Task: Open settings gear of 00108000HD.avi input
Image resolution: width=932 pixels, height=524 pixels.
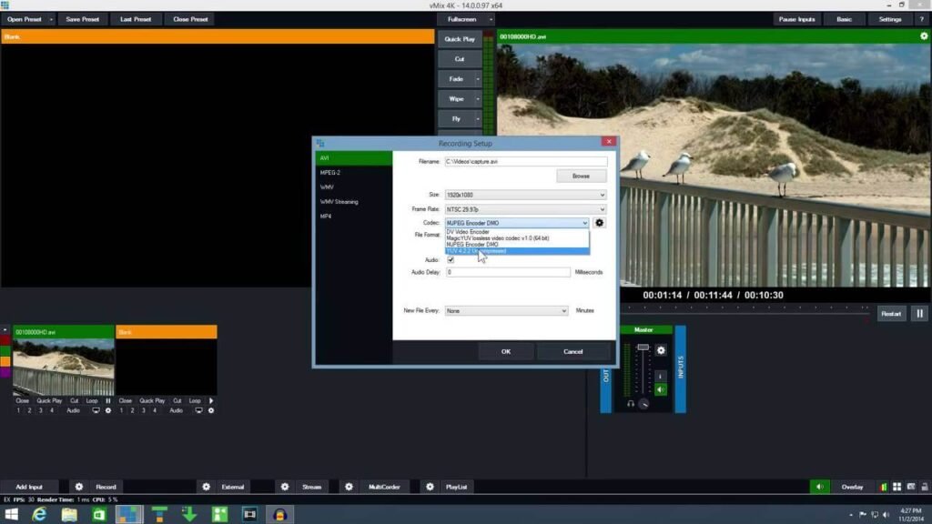Action: click(x=108, y=410)
